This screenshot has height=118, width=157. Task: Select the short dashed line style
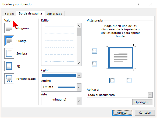click(59, 41)
